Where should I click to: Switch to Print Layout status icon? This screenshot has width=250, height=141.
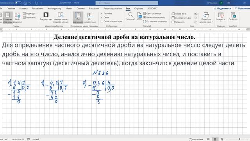[x=215, y=139]
